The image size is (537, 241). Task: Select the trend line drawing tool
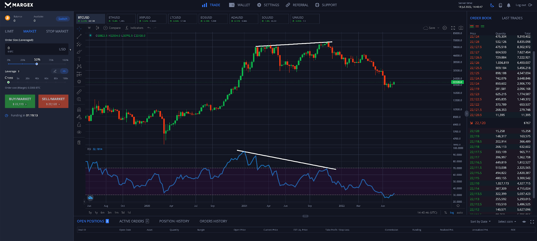click(79, 36)
